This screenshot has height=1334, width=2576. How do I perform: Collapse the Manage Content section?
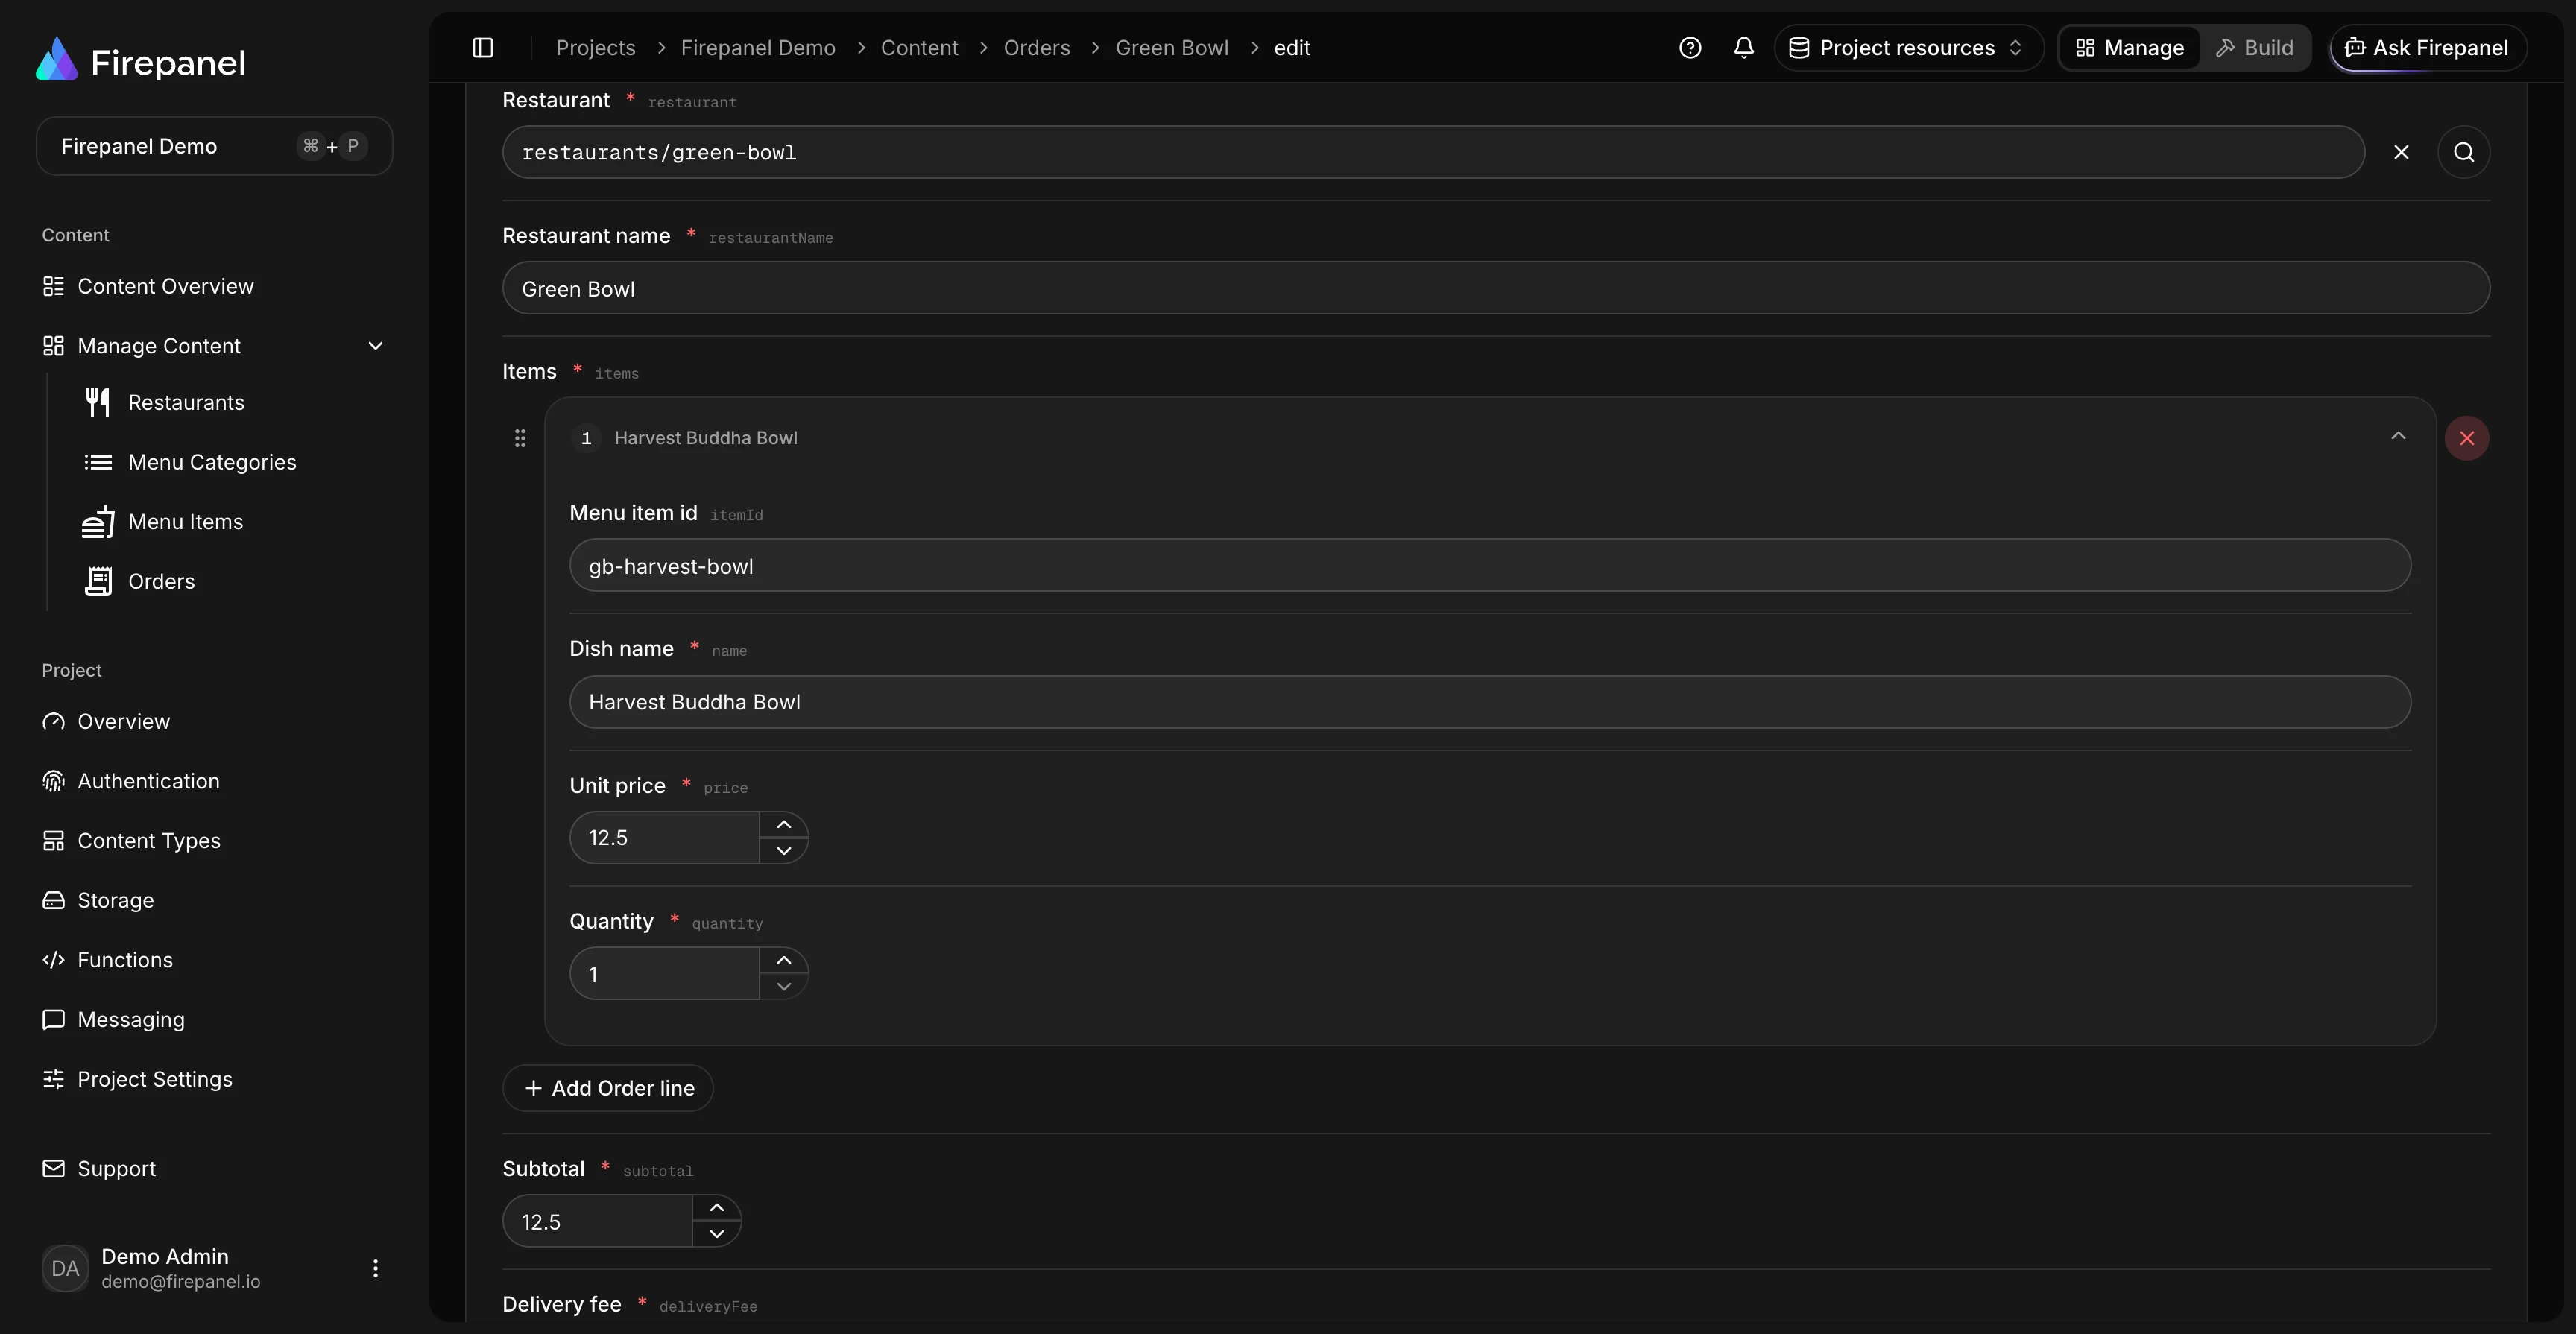(376, 346)
